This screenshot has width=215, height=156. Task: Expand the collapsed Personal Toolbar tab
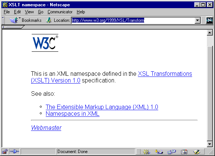tap(13, 27)
